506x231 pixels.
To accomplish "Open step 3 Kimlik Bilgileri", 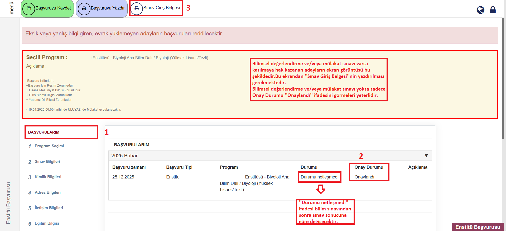I will point(48,177).
